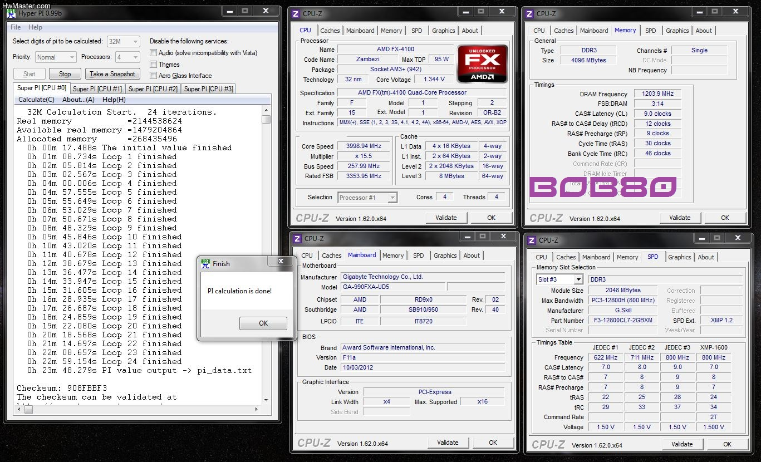The height and width of the screenshot is (462, 761).
Task: Click the Super PI log vertical scrollbar
Action: (x=266, y=255)
